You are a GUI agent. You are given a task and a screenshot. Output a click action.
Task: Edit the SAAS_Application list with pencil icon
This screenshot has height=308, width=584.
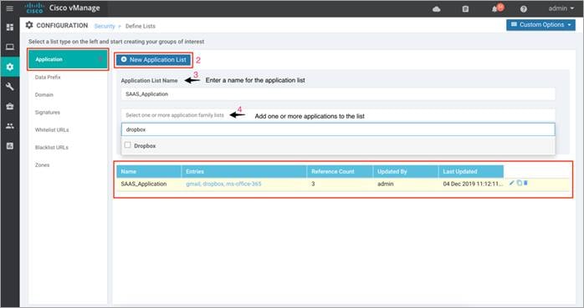511,183
